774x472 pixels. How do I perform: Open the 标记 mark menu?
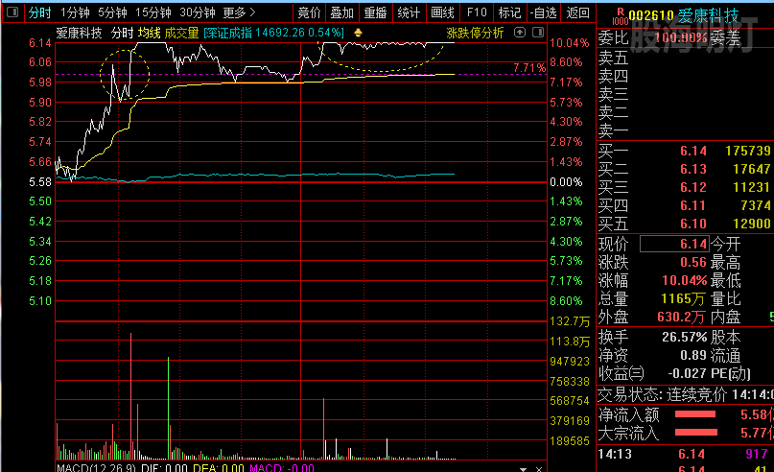pos(509,12)
